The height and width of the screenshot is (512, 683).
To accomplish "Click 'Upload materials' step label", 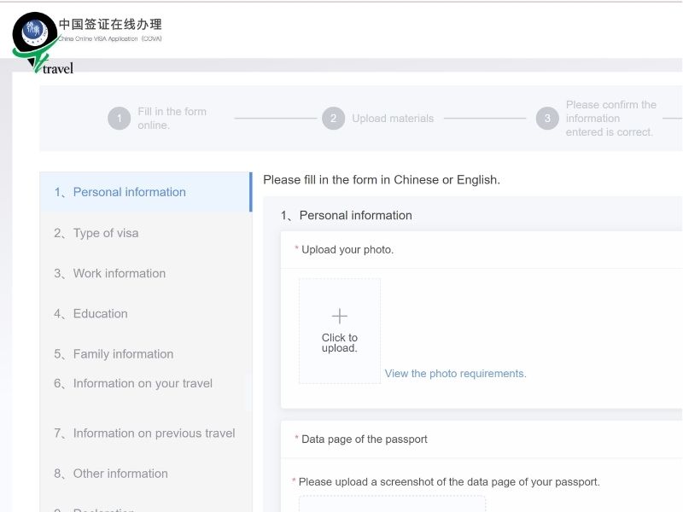I will (393, 119).
